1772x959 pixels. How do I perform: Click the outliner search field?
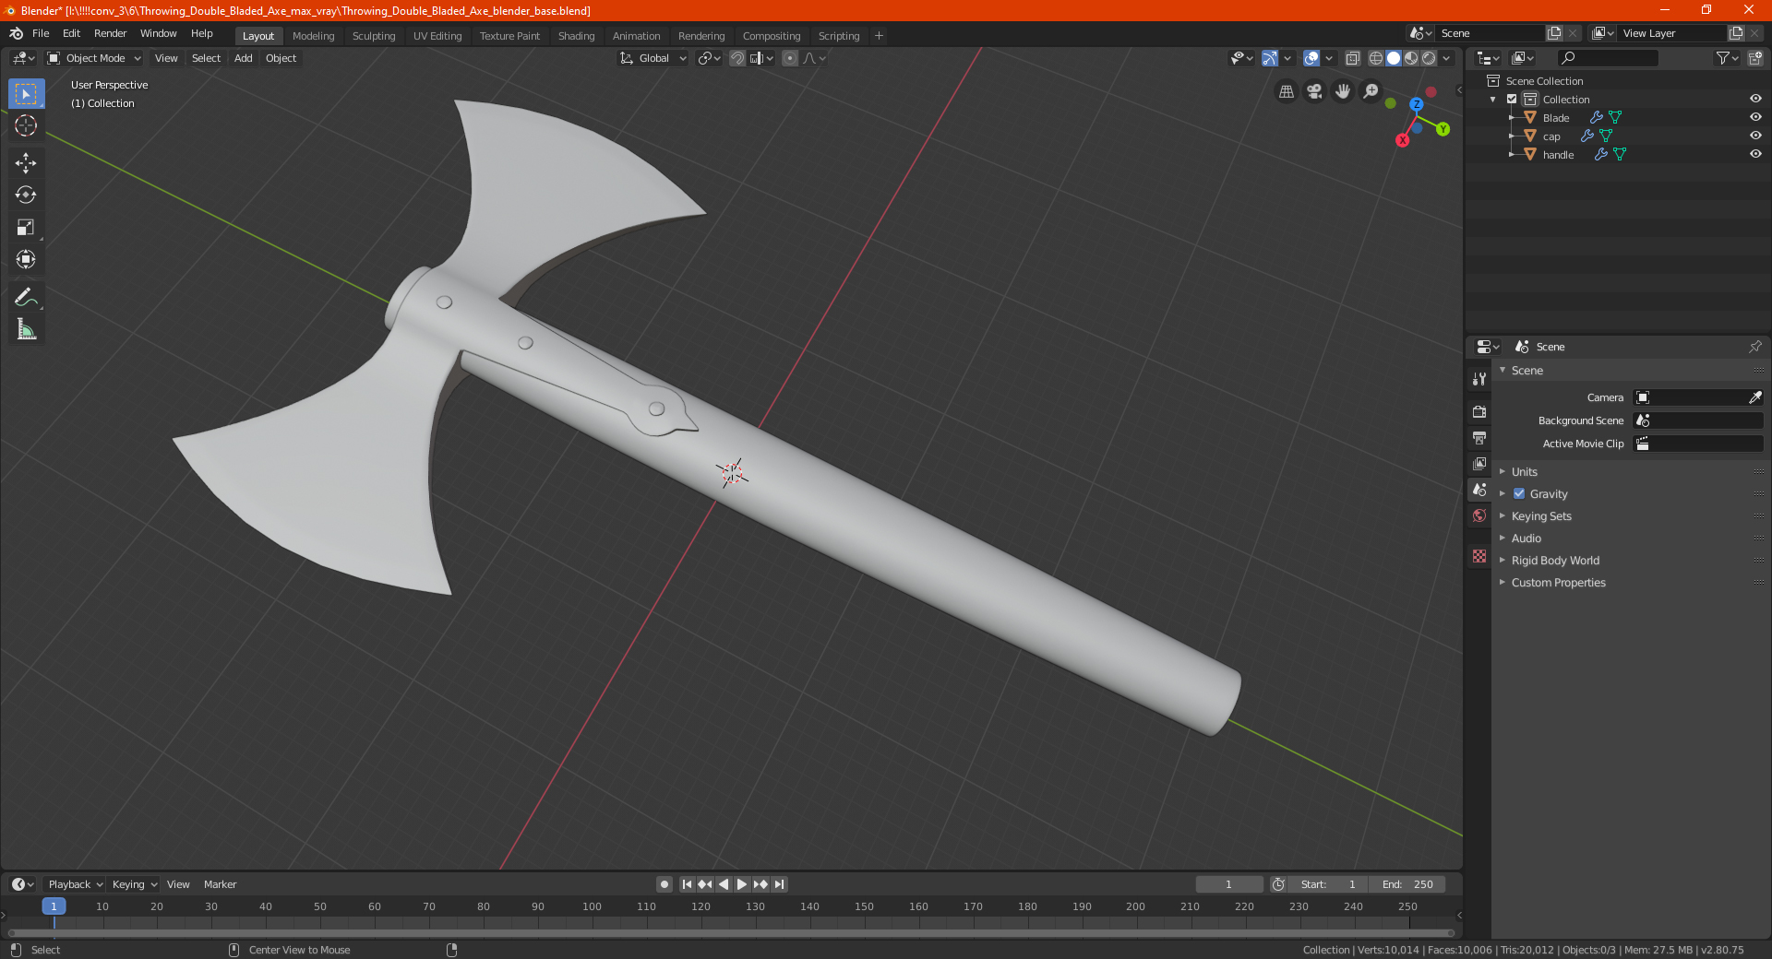1608,58
